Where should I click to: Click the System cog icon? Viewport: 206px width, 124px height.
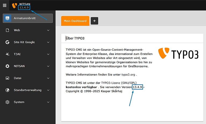click(7, 102)
